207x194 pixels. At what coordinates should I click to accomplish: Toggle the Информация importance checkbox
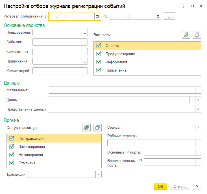coord(99,62)
